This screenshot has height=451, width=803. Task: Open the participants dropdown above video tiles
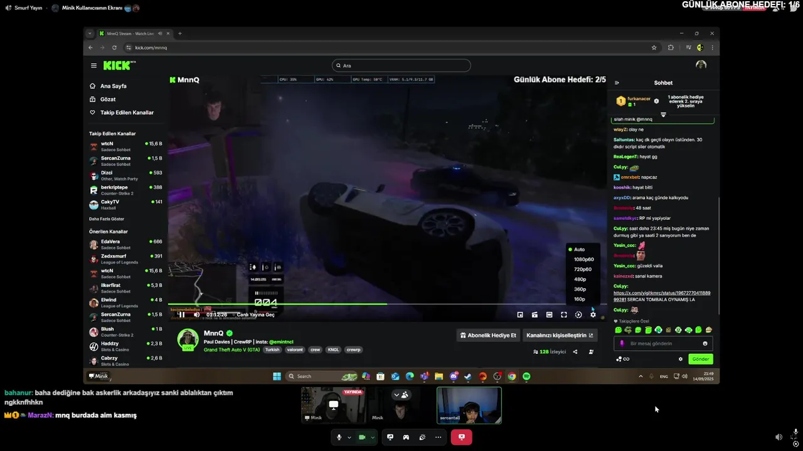[400, 395]
